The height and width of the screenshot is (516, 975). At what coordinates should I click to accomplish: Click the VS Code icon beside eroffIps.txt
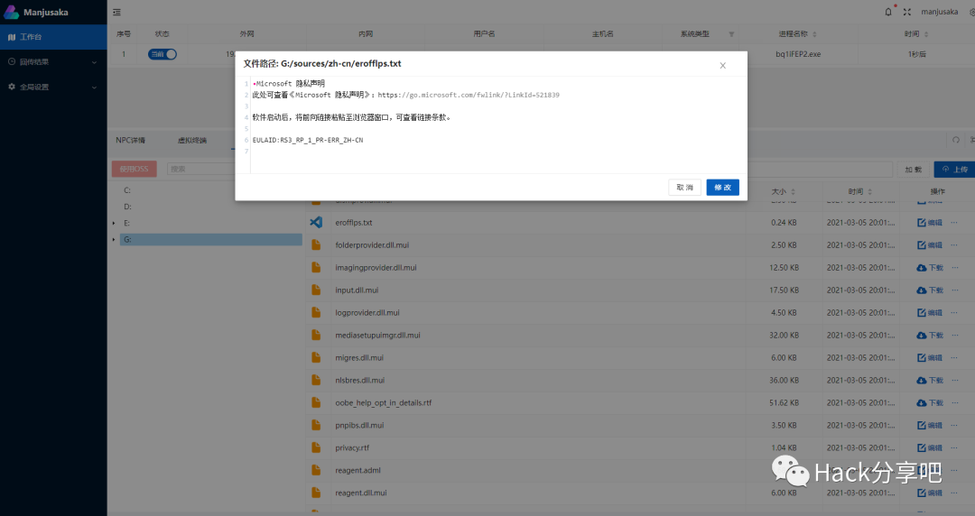coord(316,222)
